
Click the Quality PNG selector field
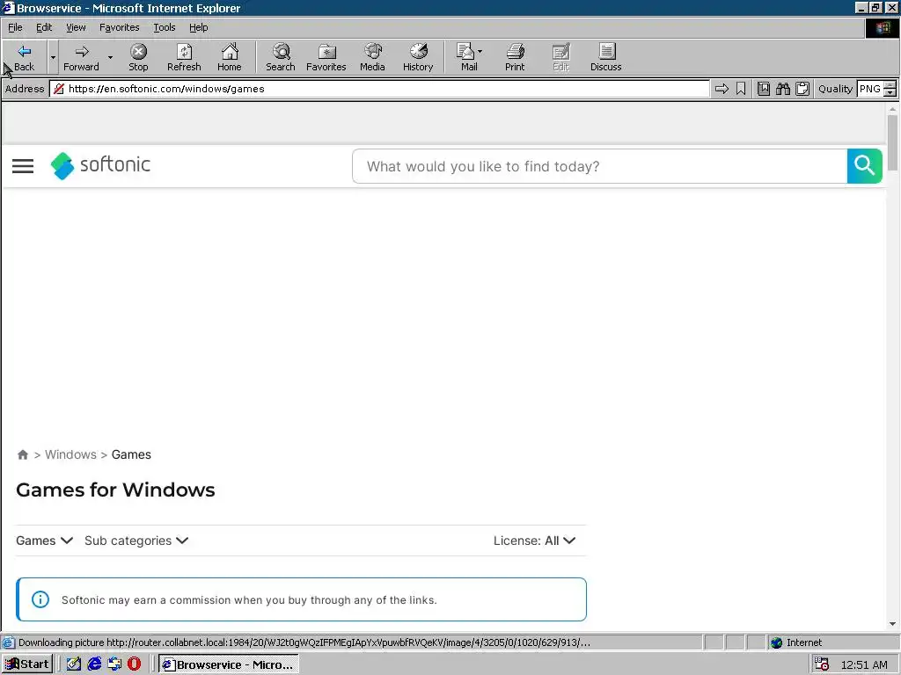click(x=869, y=89)
